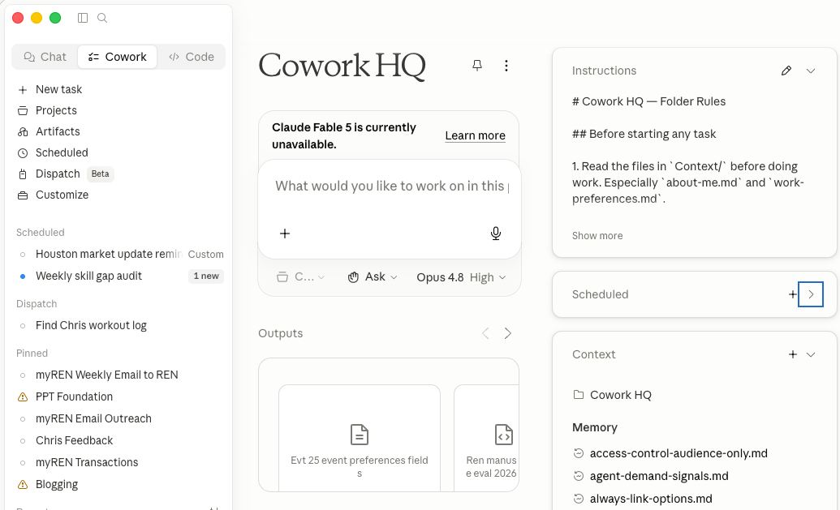Open the project folder selector dropdown
The image size is (840, 510).
[300, 277]
